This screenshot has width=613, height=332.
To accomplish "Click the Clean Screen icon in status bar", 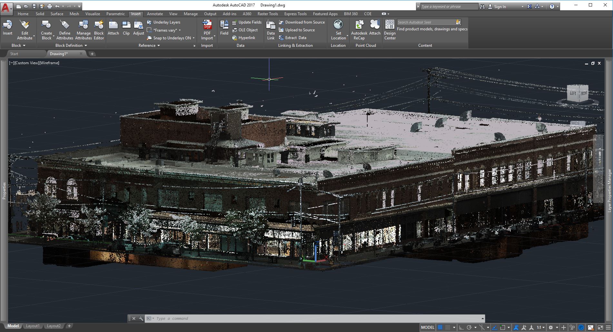I will [600, 327].
